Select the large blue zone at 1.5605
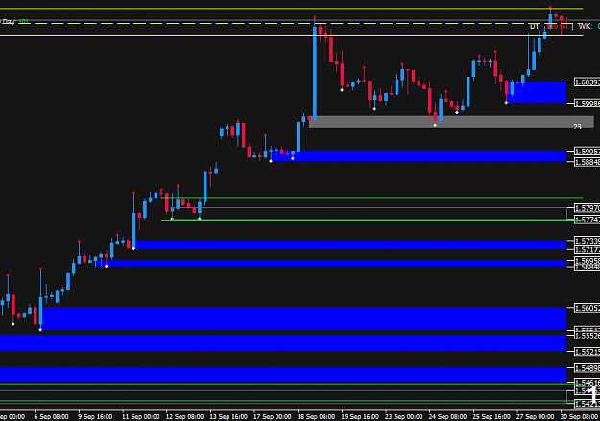The width and height of the screenshot is (600, 421). [x=304, y=318]
